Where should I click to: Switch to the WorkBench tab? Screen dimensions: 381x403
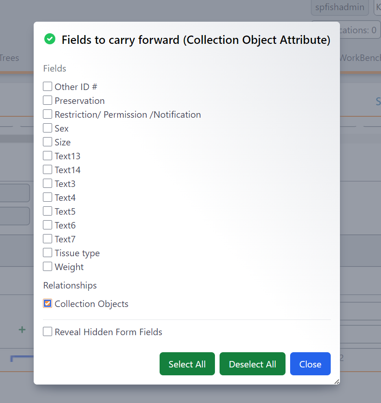[360, 58]
